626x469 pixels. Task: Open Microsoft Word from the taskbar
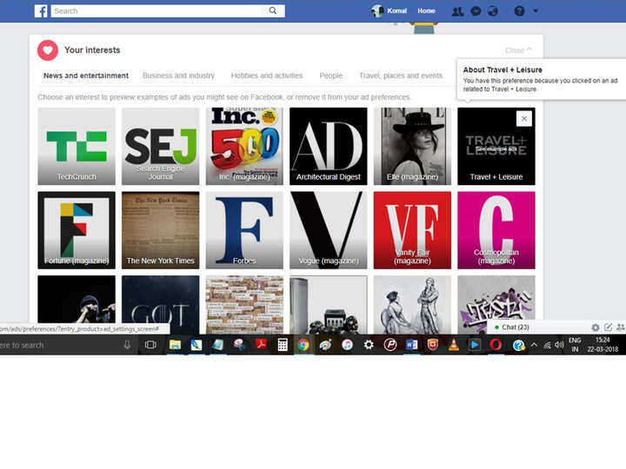411,345
